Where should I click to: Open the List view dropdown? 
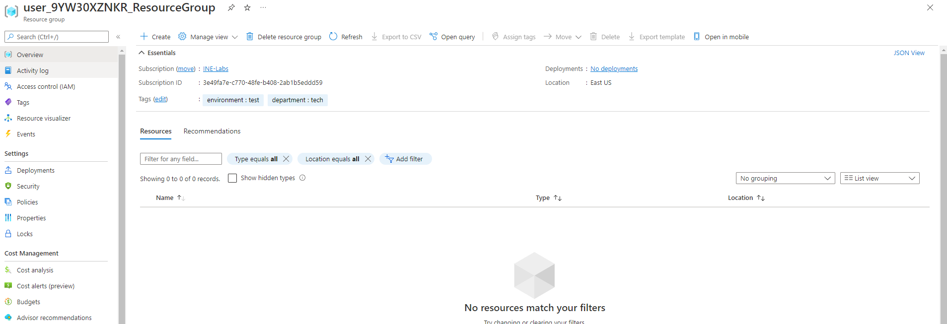pos(879,178)
